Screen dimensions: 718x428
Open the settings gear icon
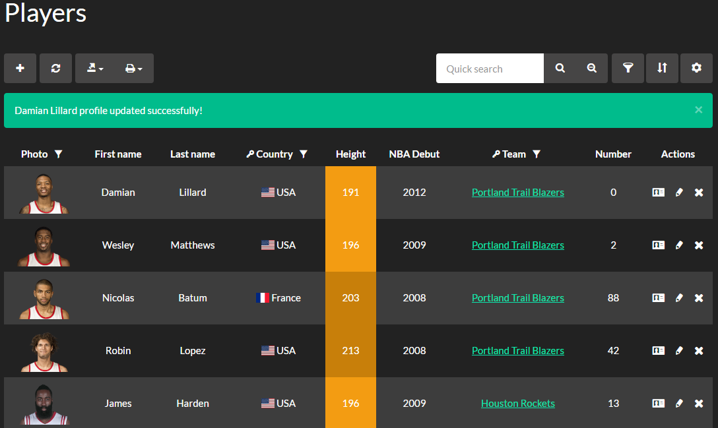tap(696, 69)
